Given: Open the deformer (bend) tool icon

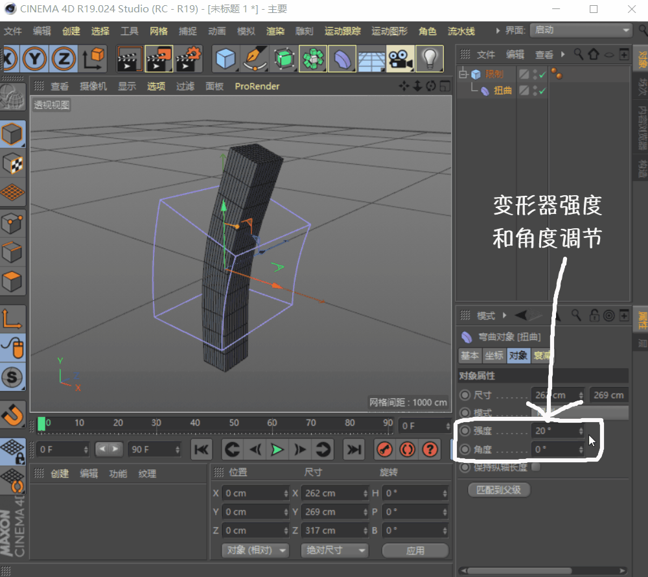Looking at the screenshot, I should 342,59.
